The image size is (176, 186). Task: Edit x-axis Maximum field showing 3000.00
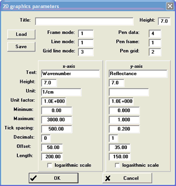pos(57,120)
